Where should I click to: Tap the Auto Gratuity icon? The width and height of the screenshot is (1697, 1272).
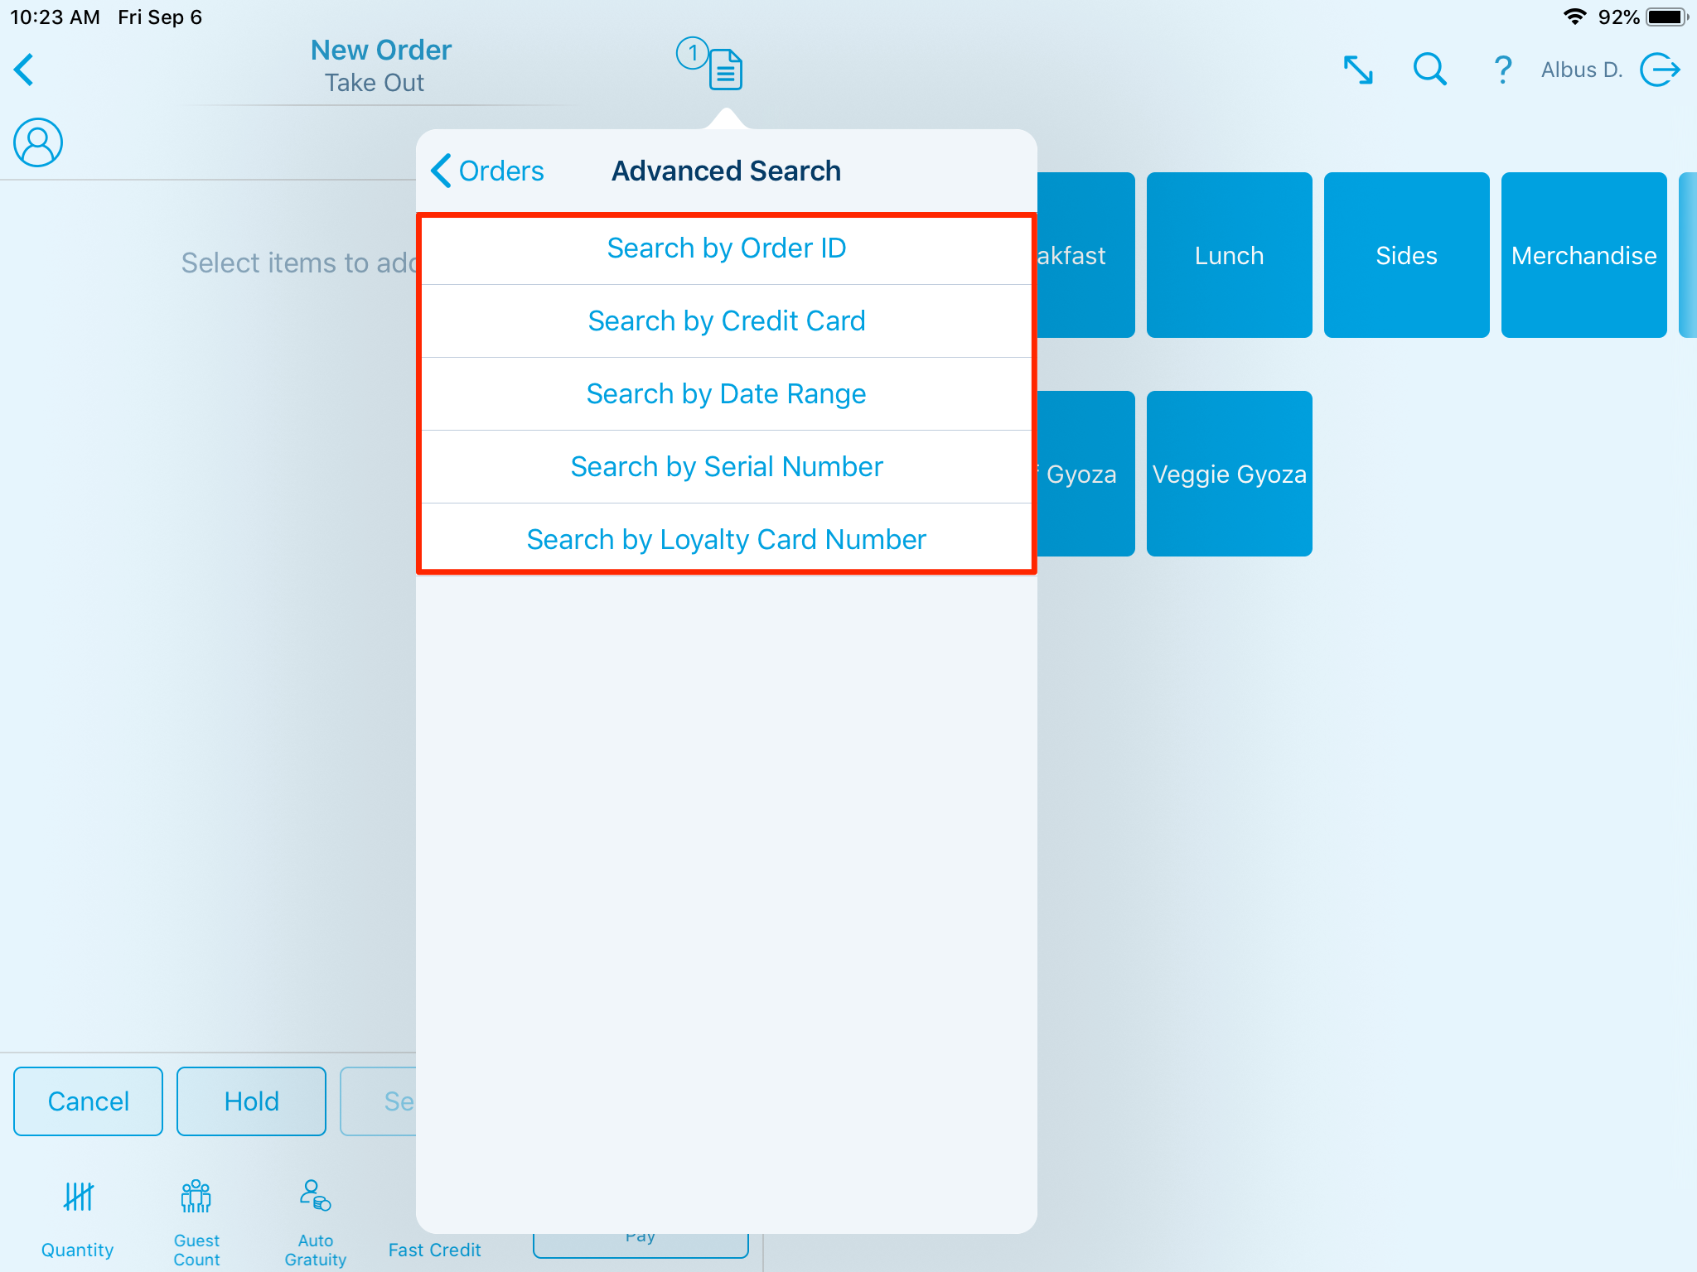pyautogui.click(x=315, y=1197)
